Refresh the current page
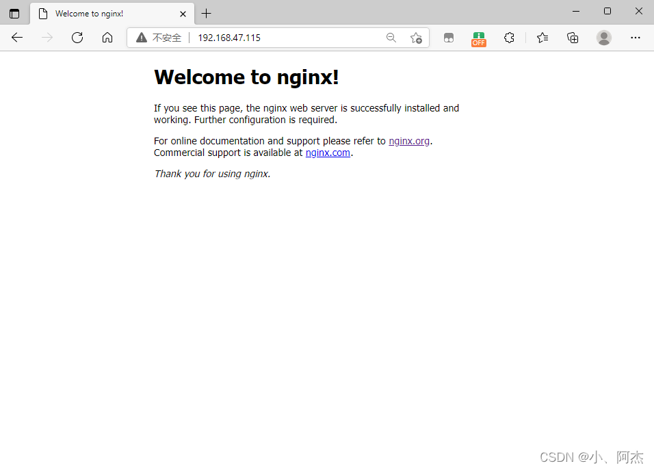Screen dimensions: 654x470 pyautogui.click(x=77, y=38)
